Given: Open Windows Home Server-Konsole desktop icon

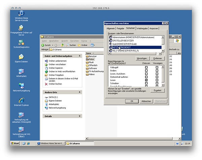Looking at the screenshot, I should pos(21,13).
